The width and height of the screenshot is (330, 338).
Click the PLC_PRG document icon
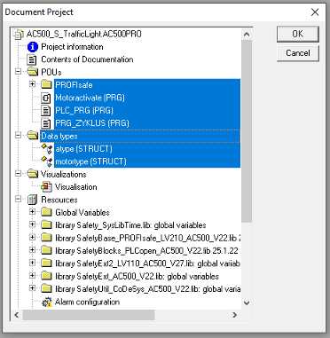tap(46, 111)
